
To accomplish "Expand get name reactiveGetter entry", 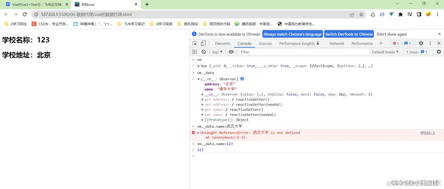I will [x=203, y=110].
